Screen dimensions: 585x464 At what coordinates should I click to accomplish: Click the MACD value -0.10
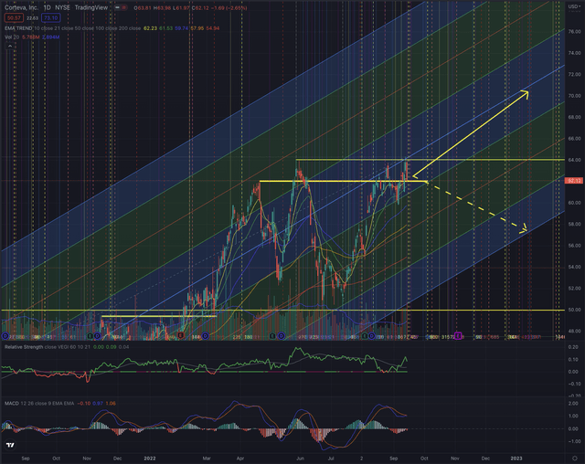tap(84, 403)
